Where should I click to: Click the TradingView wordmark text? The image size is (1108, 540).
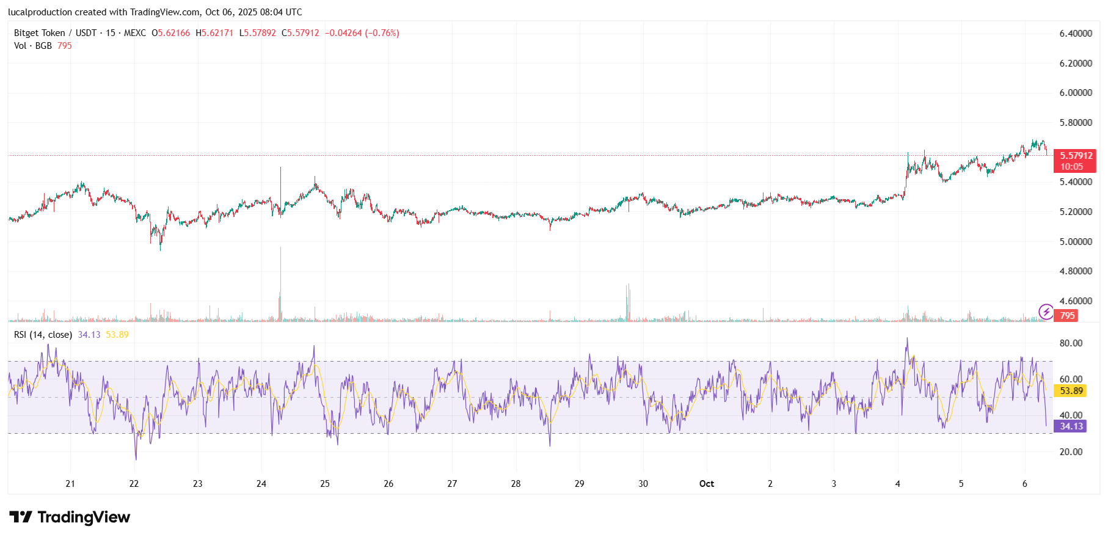(84, 517)
